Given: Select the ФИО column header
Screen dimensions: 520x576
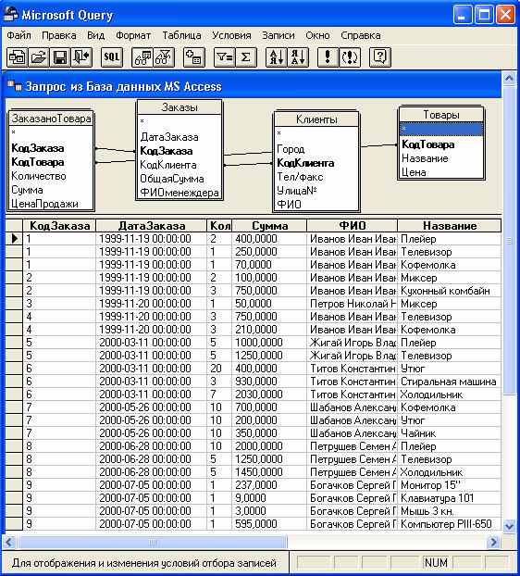Looking at the screenshot, I should click(x=353, y=226).
